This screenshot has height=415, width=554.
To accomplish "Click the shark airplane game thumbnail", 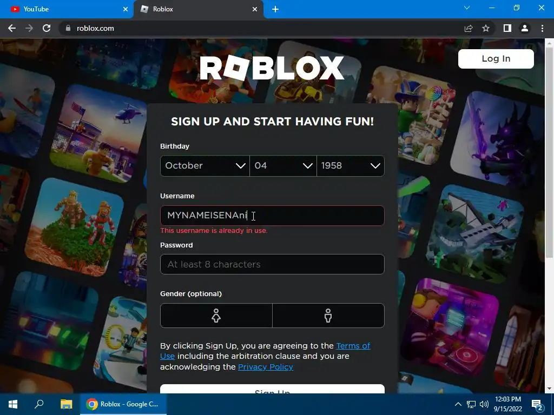I will coord(475,235).
